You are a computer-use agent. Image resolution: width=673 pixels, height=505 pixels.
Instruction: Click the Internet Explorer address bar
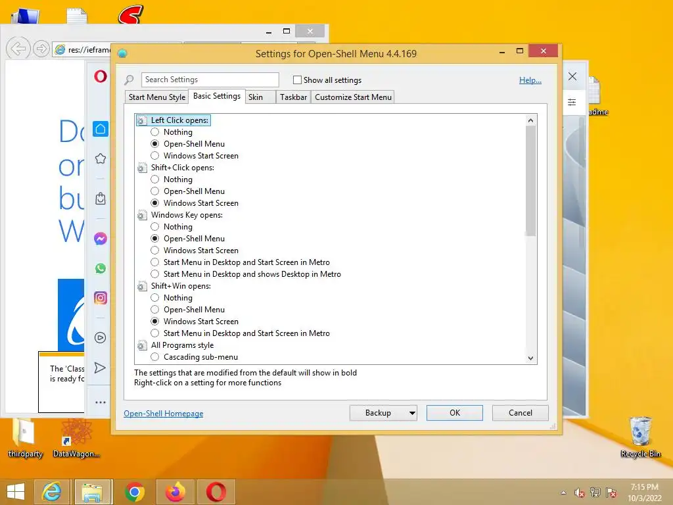[81, 50]
